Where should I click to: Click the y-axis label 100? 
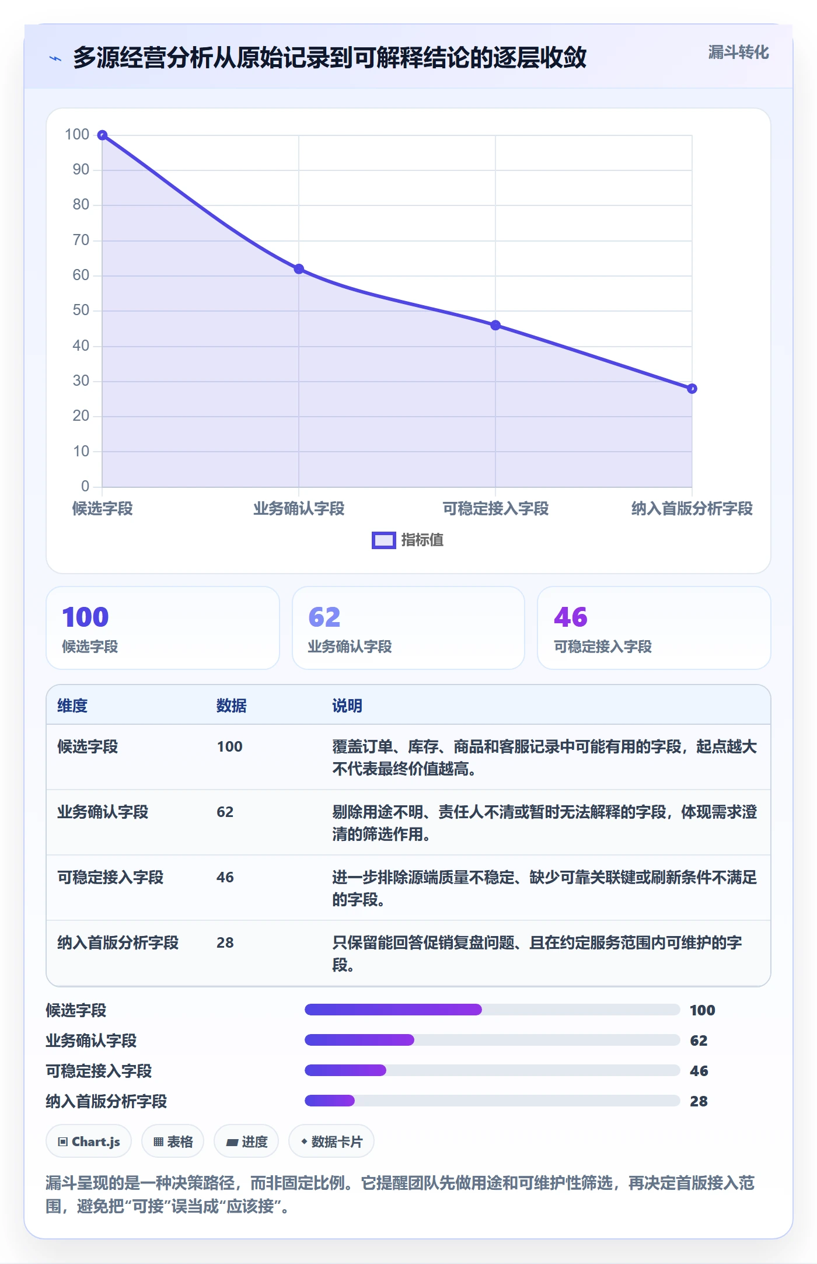77,134
